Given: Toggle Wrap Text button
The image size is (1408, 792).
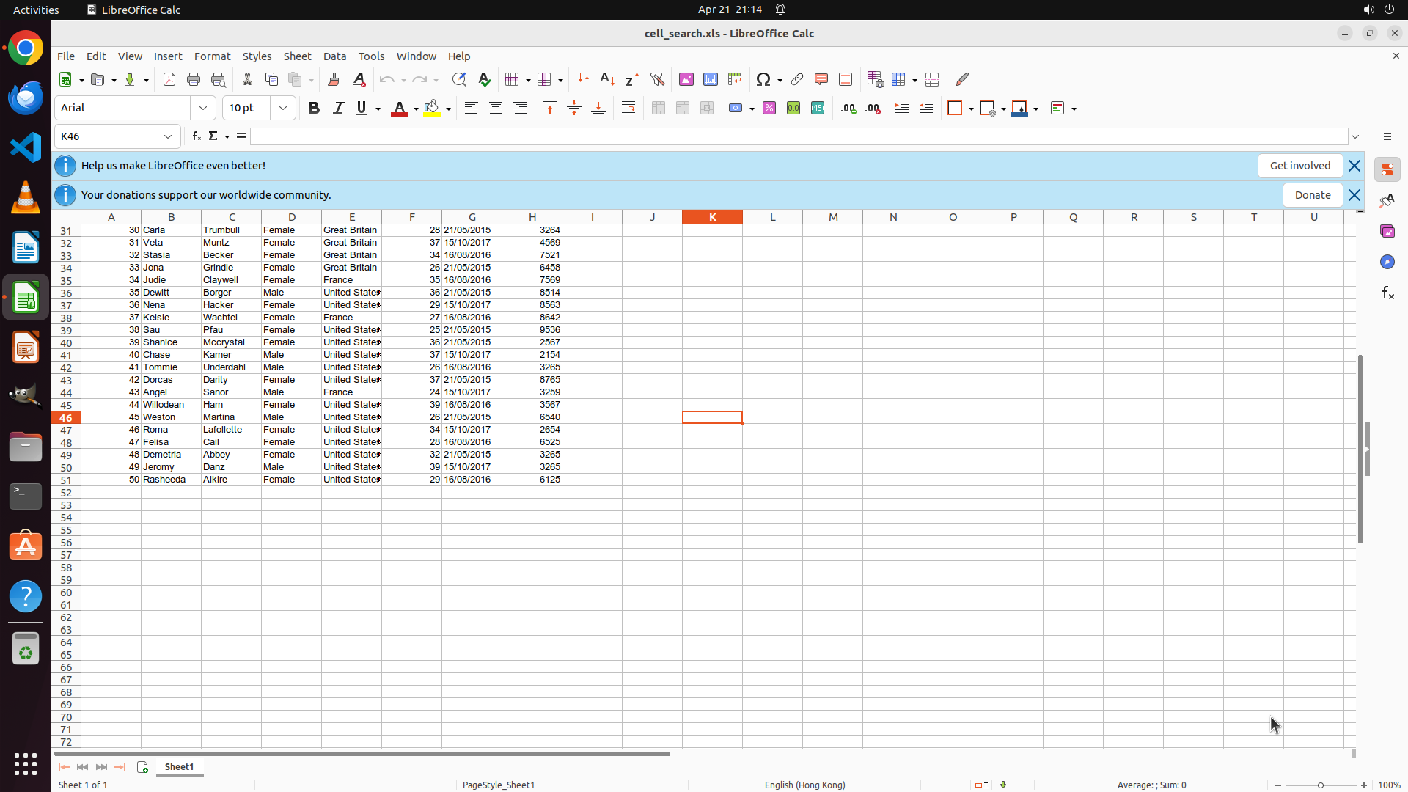Looking at the screenshot, I should pos(628,108).
